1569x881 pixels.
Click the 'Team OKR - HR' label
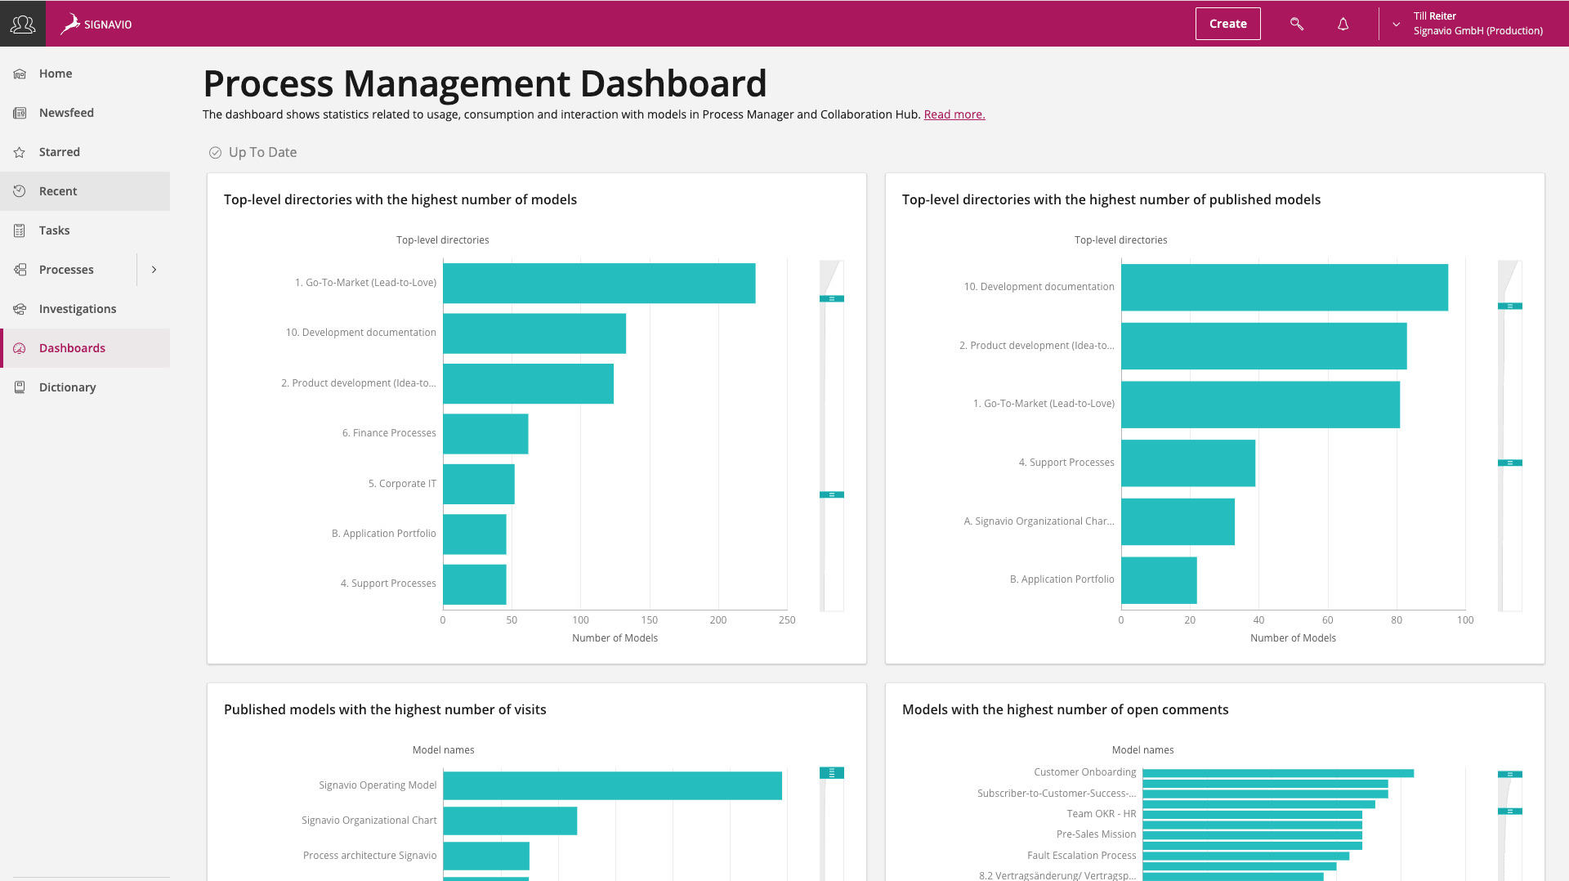1102,814
